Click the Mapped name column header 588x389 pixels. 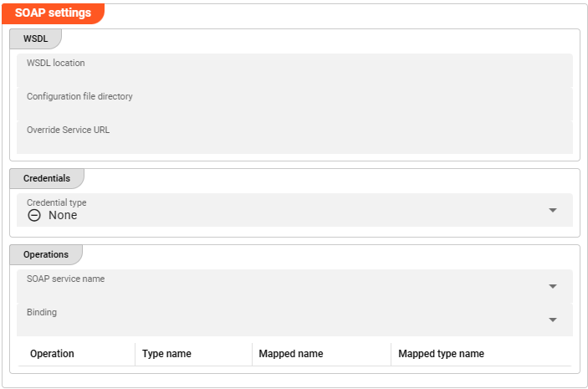[291, 354]
